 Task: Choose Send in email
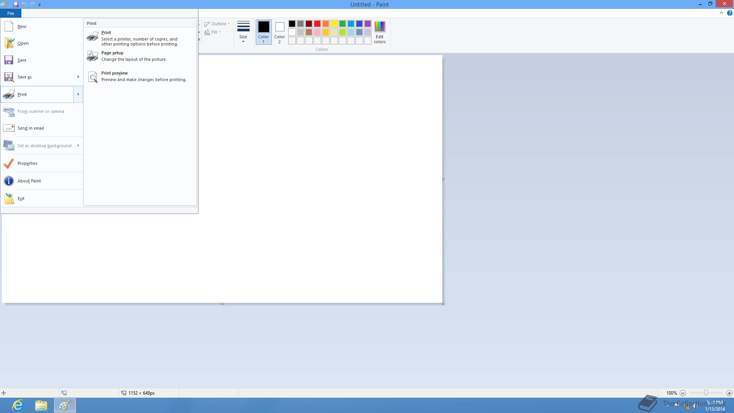pos(42,128)
